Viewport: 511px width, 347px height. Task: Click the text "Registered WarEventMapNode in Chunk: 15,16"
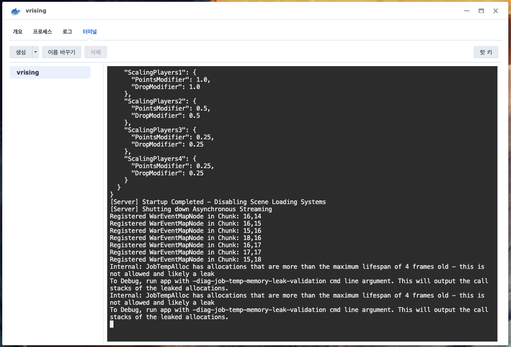[185, 231]
